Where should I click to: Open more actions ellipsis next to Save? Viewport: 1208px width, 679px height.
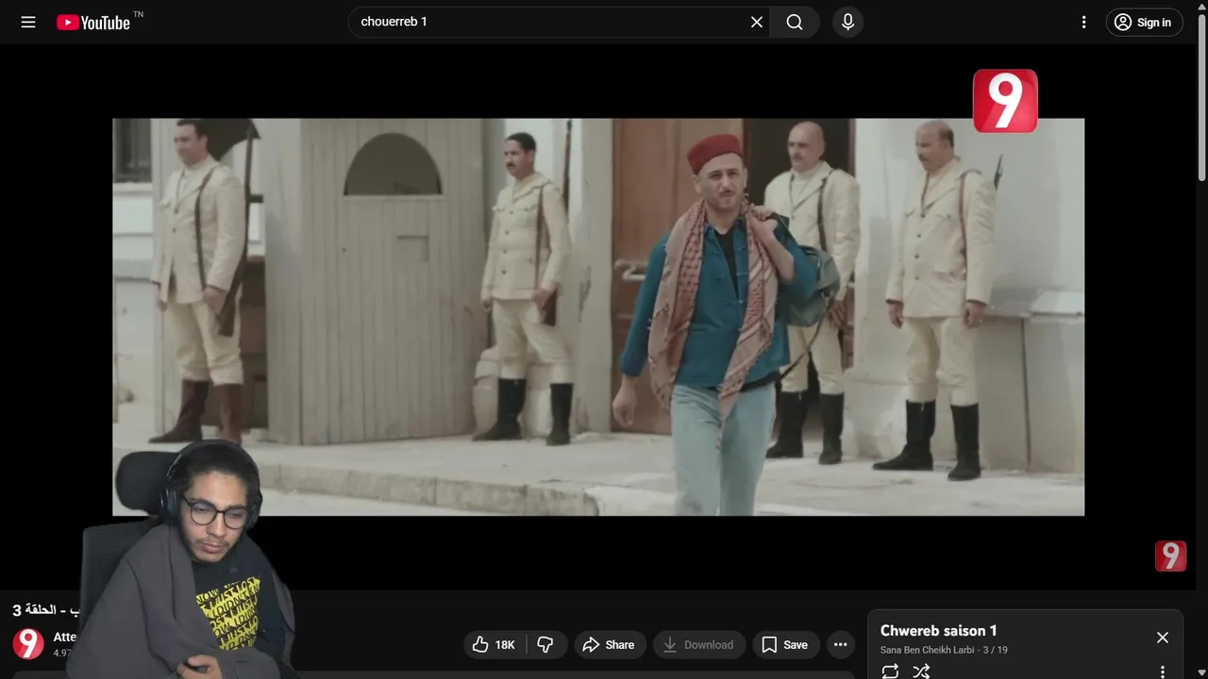click(x=841, y=645)
